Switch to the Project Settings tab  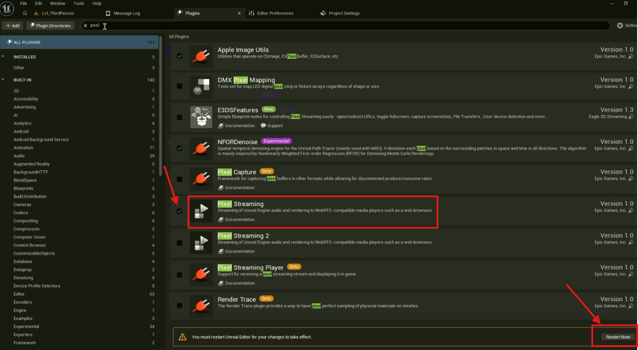pos(340,13)
